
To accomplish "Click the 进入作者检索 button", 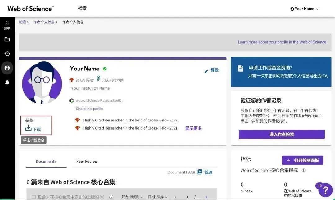I will [x=282, y=134].
